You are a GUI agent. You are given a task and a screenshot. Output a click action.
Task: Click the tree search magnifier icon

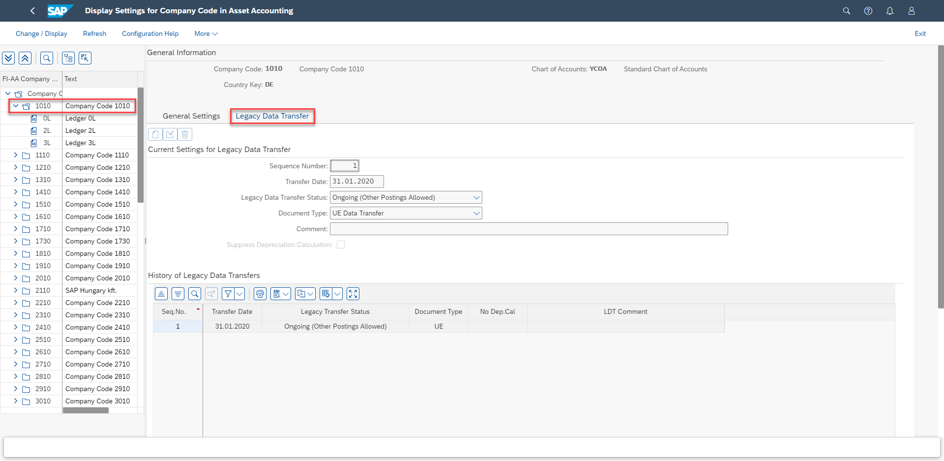click(47, 58)
